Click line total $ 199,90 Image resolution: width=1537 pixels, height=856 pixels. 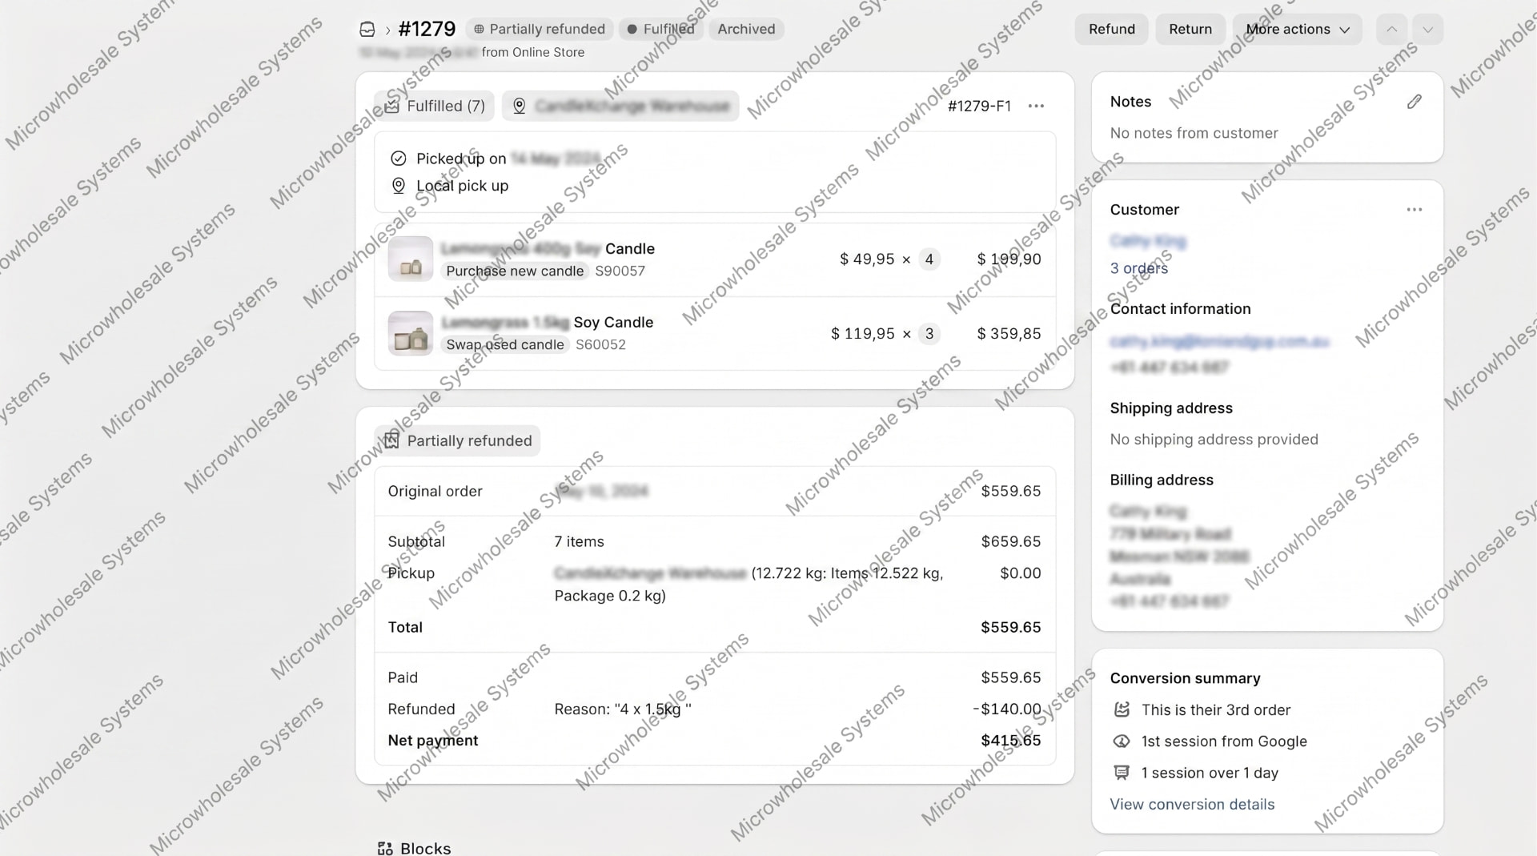click(1009, 259)
